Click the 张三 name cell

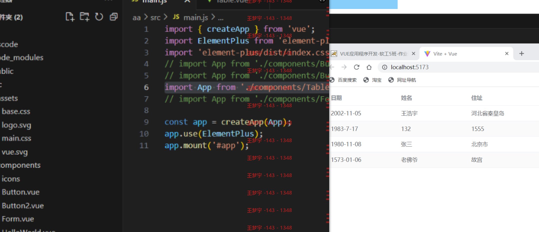(406, 144)
